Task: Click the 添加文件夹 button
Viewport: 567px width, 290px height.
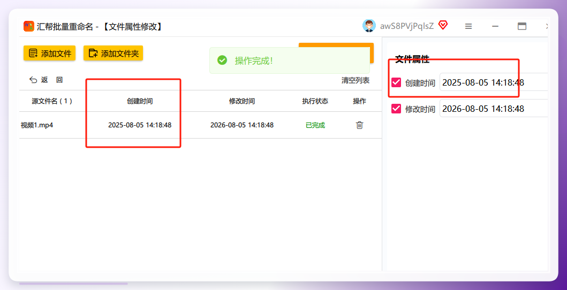Action: pos(113,53)
